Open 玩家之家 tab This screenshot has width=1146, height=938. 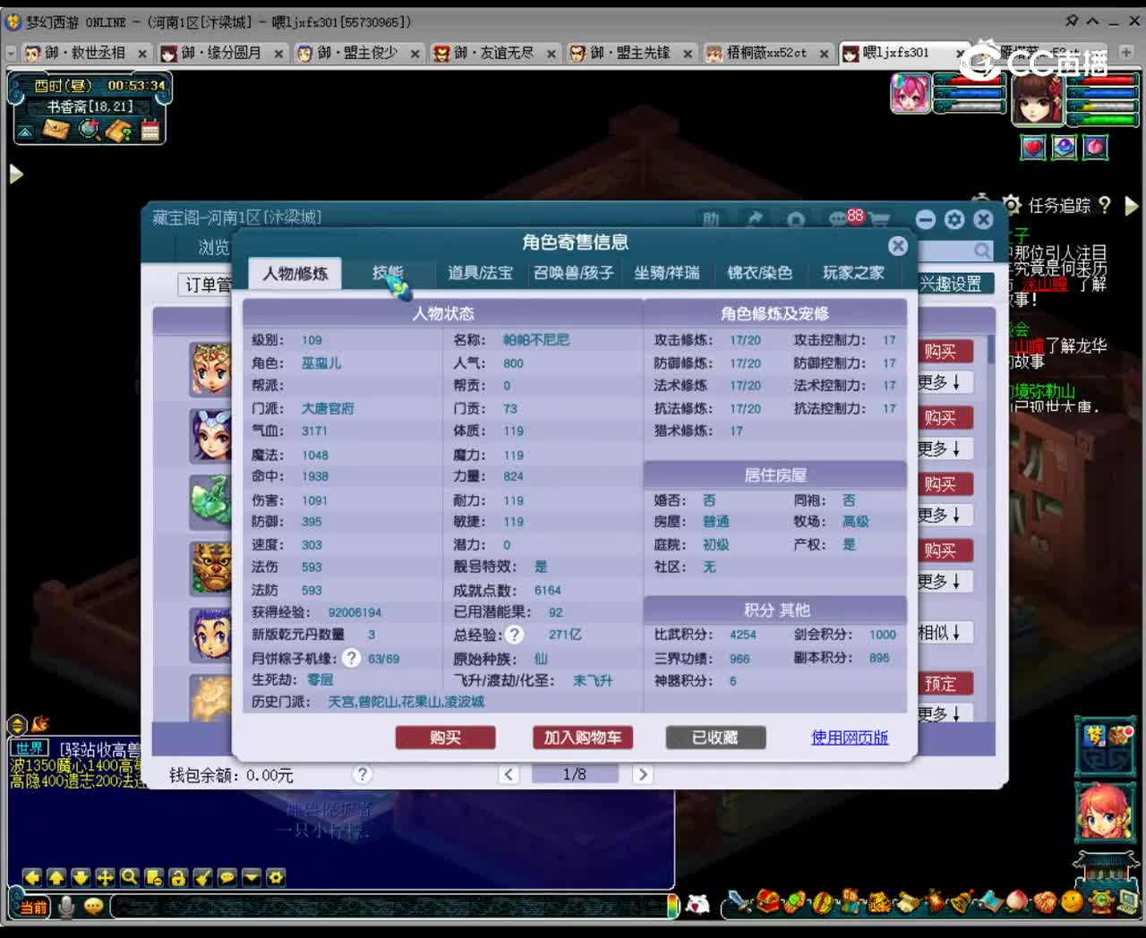click(x=853, y=273)
